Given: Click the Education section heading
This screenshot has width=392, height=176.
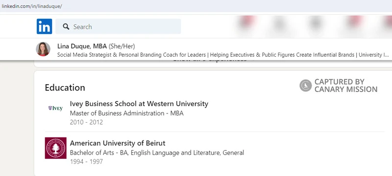Looking at the screenshot, I should click(65, 88).
